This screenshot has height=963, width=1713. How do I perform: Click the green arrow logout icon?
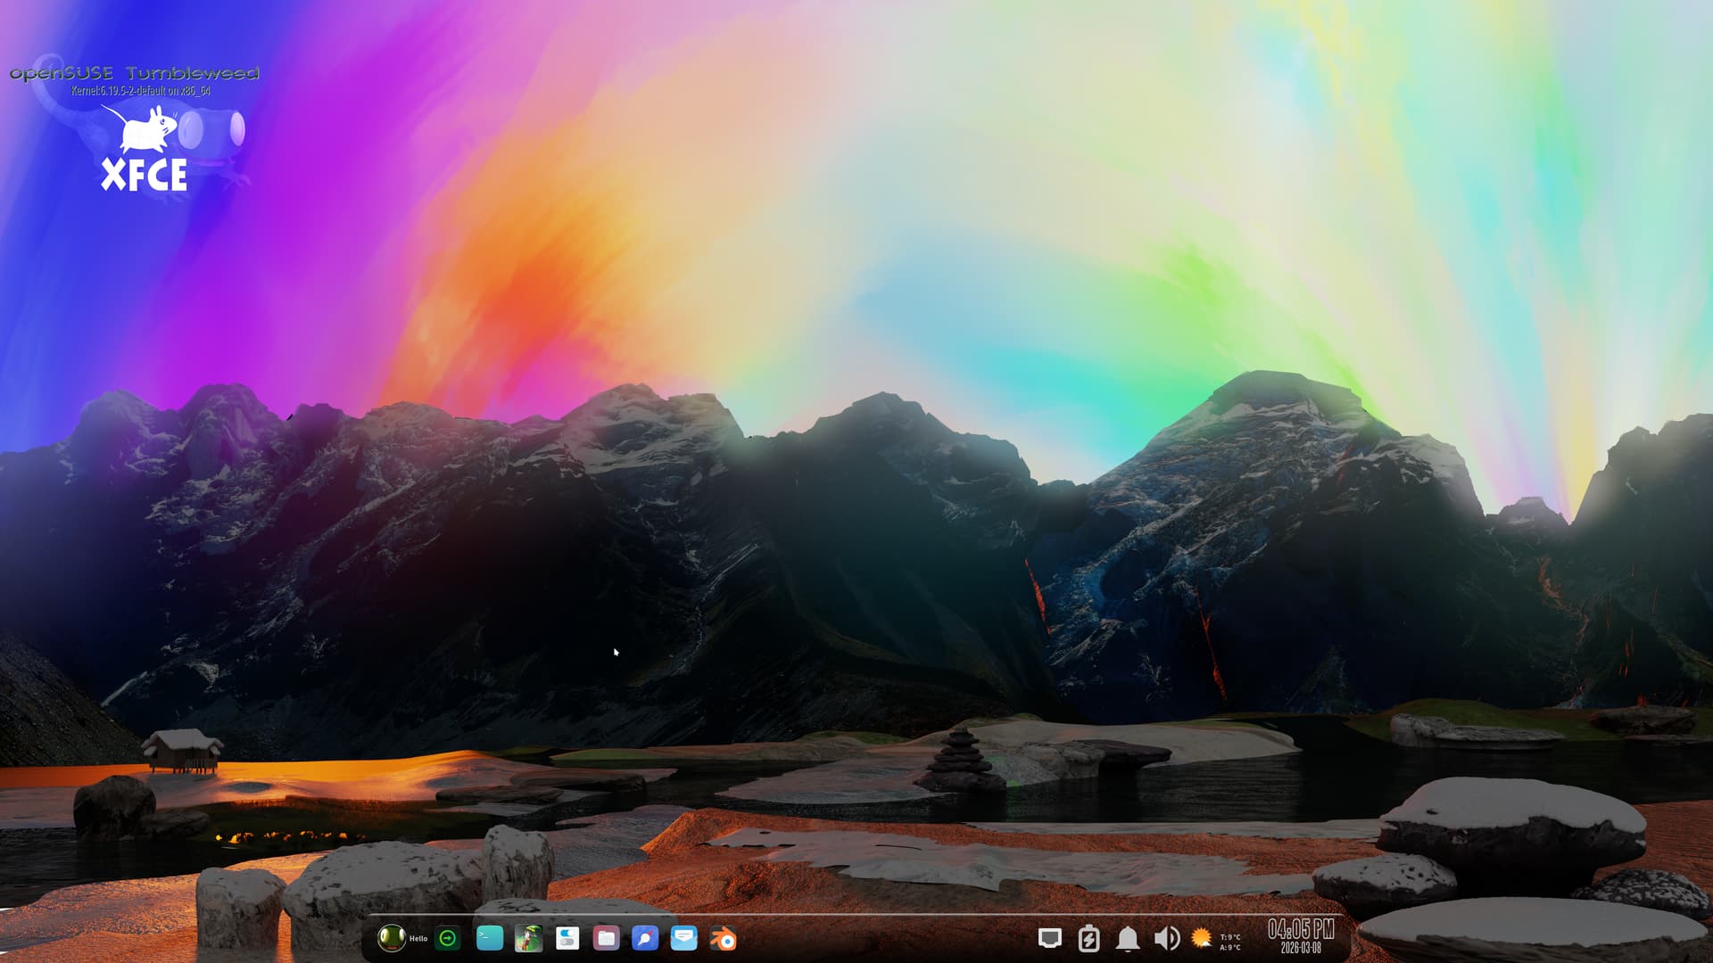[448, 938]
